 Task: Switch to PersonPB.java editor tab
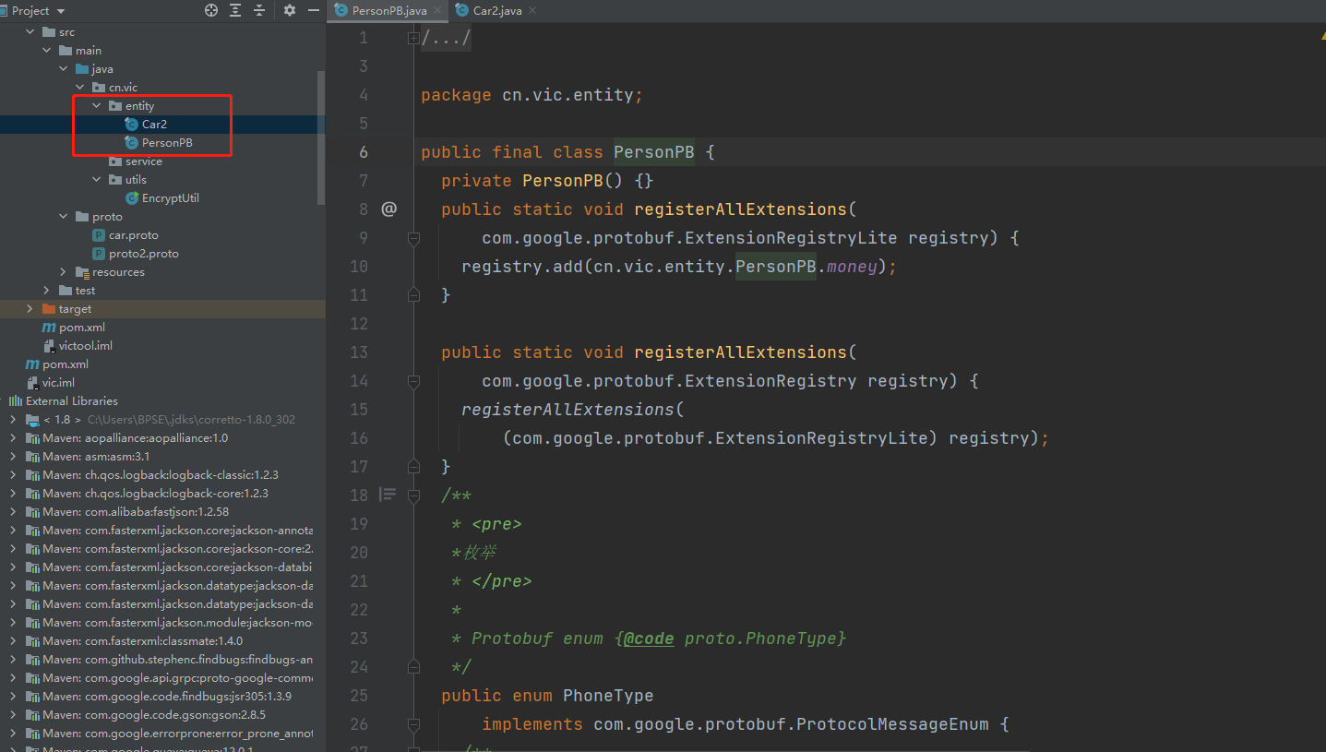tap(388, 11)
